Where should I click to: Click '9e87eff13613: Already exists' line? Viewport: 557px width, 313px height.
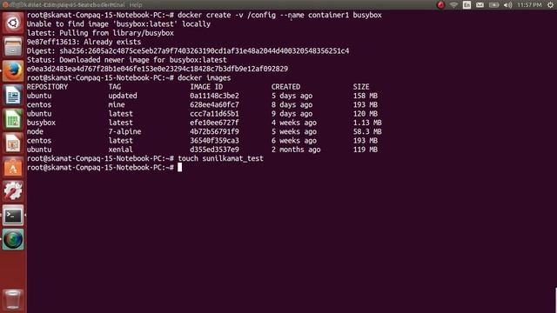click(84, 42)
